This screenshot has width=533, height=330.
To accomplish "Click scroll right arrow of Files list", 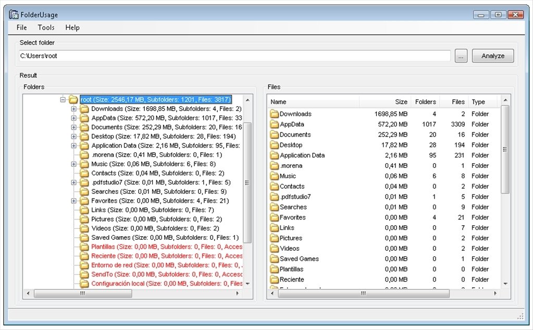I will point(495,294).
